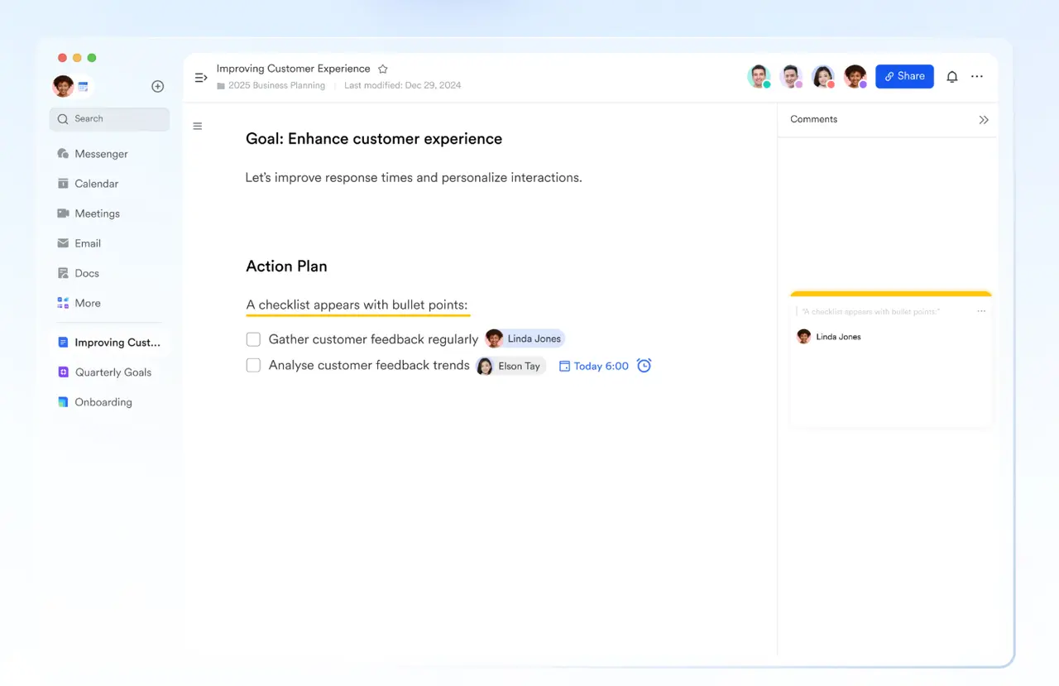The image size is (1059, 686).
Task: Collapse the Comments panel
Action: tap(983, 120)
